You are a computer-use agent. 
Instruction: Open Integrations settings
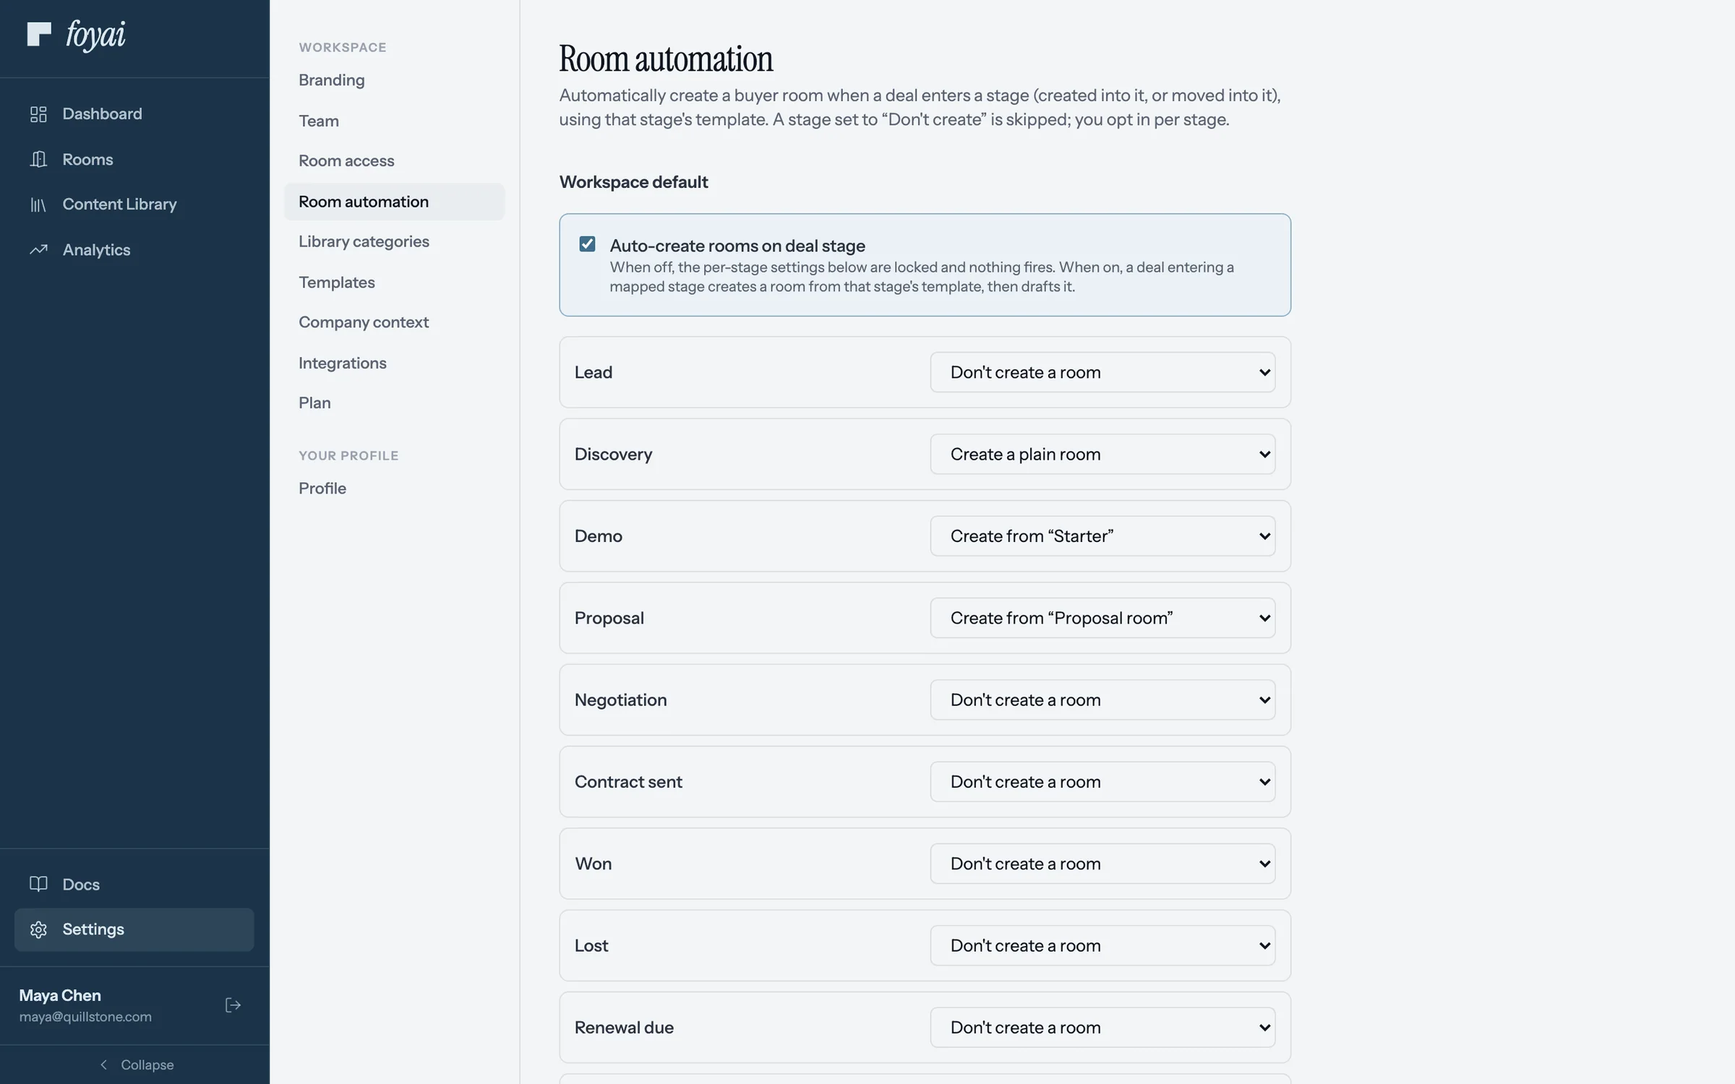[x=343, y=363]
